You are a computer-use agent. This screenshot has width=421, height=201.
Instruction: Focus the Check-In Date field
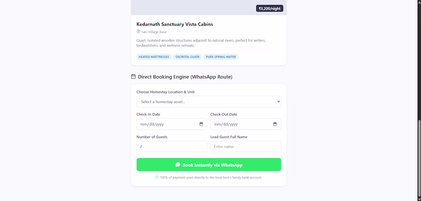click(x=171, y=124)
